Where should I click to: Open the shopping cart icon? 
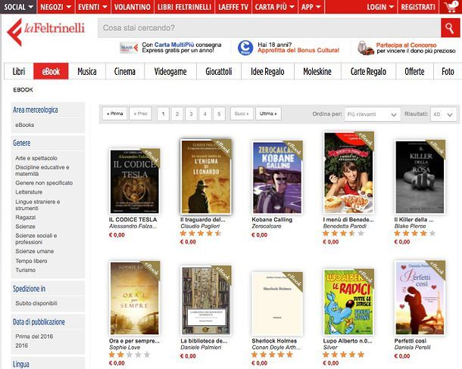[451, 7]
